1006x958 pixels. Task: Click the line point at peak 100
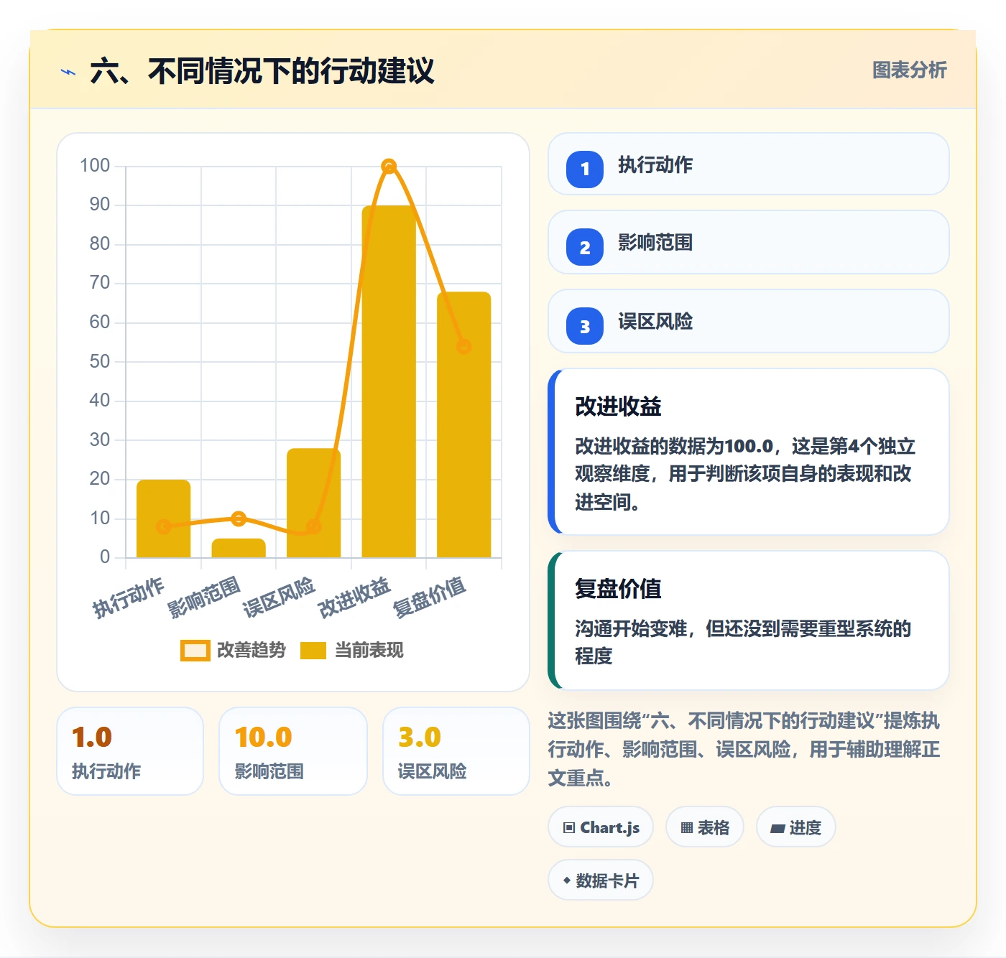(389, 167)
